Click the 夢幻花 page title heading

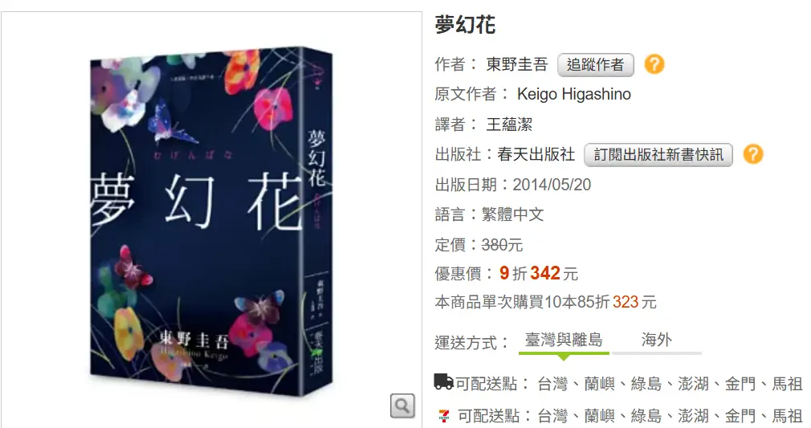[x=465, y=24]
